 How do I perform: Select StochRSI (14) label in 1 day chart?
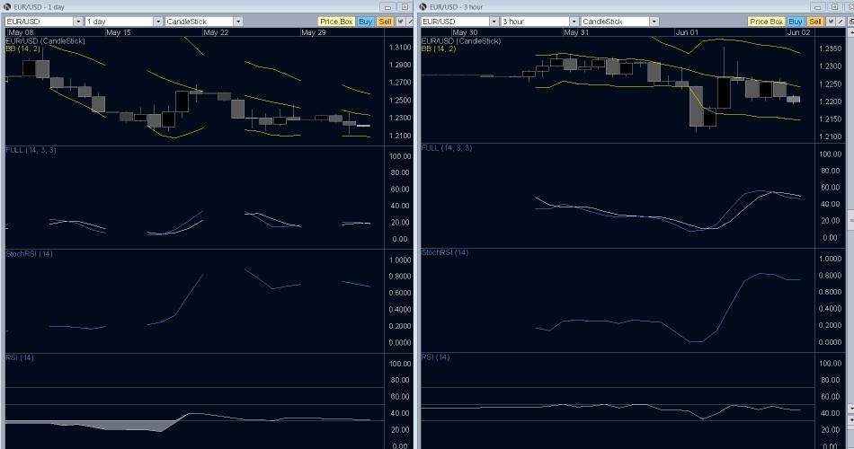coord(29,253)
